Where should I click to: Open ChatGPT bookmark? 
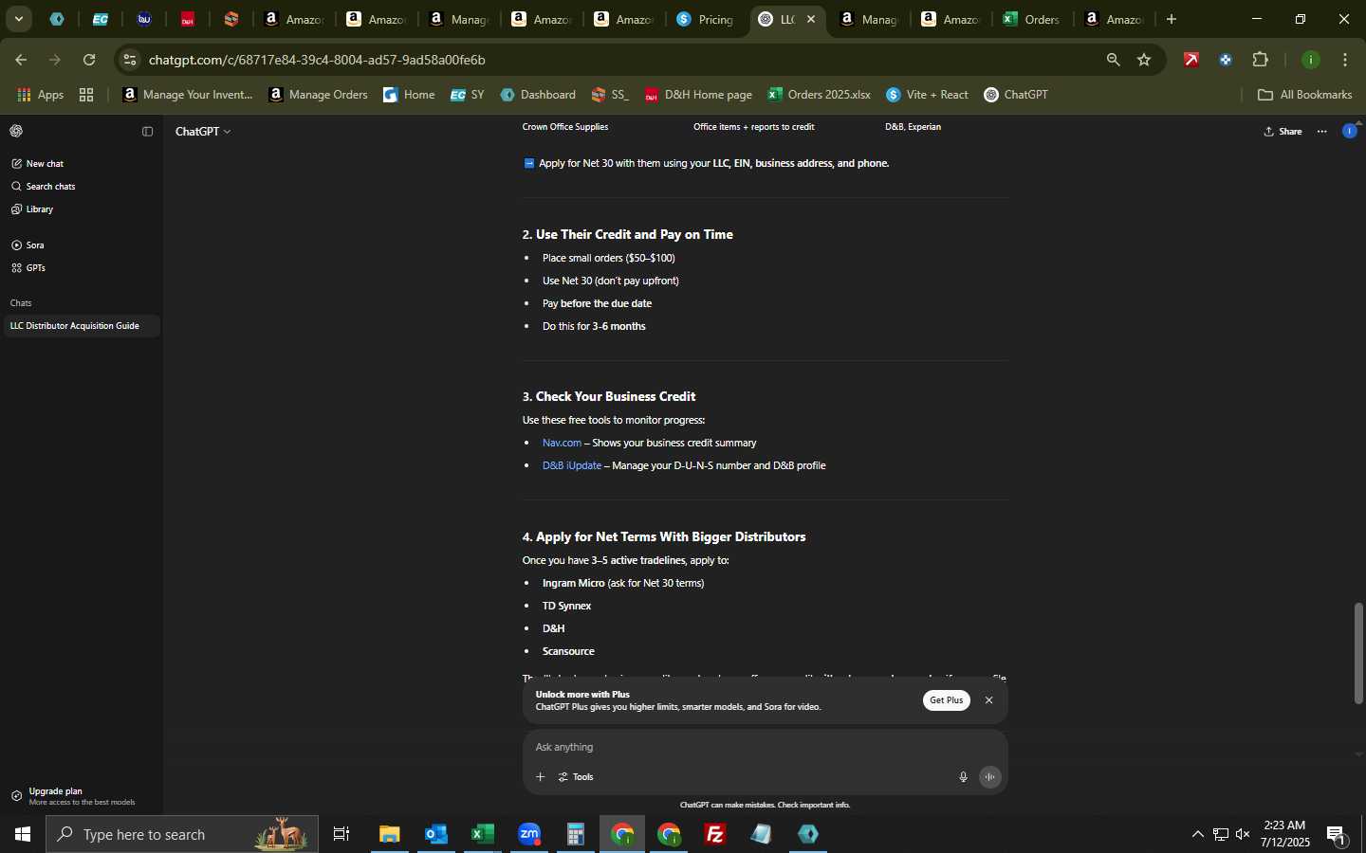[1016, 95]
